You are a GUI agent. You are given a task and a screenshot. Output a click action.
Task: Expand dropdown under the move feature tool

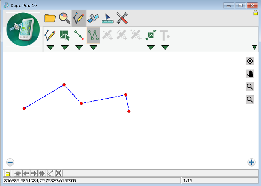(x=151, y=47)
